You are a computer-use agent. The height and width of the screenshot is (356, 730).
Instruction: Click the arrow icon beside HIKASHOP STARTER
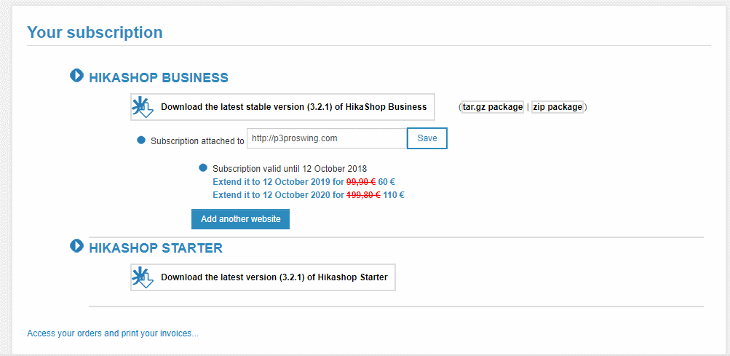(76, 246)
